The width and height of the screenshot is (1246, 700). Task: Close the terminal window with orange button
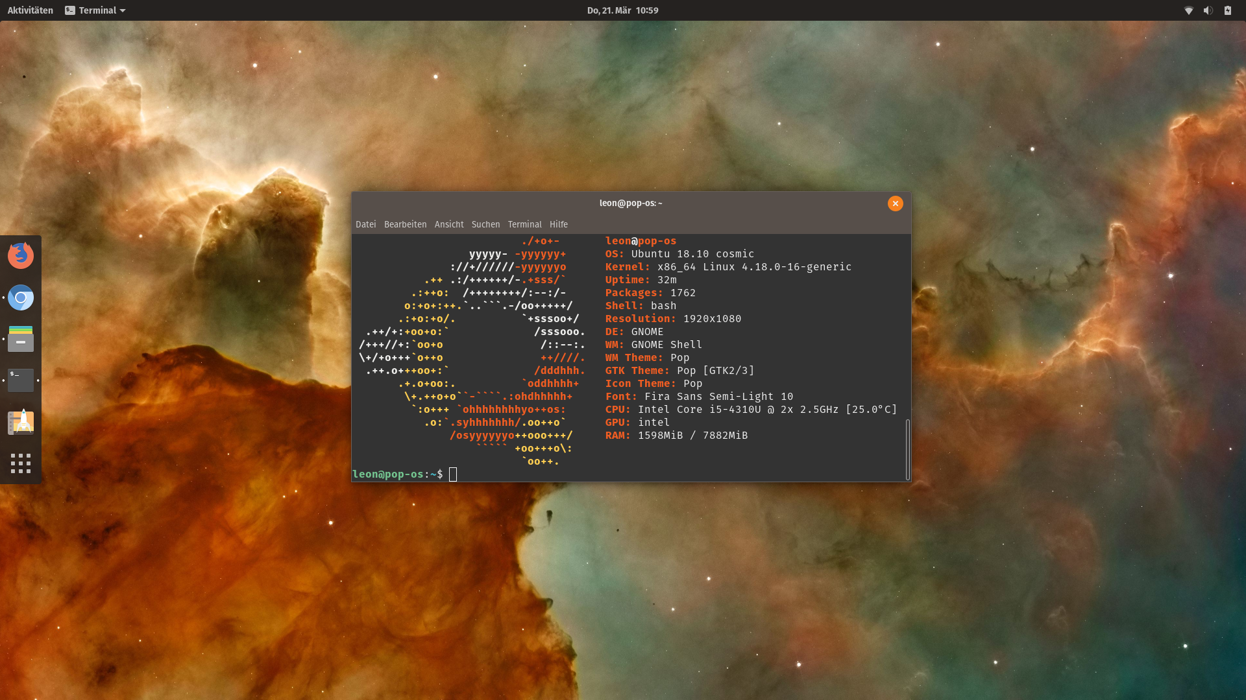coord(895,204)
